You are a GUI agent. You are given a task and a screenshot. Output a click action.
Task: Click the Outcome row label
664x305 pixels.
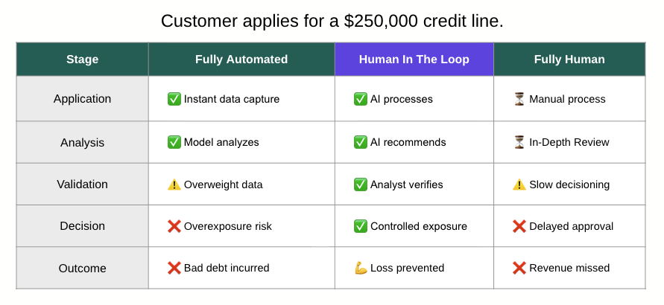[82, 269]
